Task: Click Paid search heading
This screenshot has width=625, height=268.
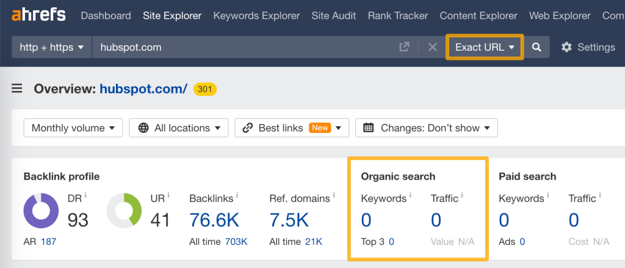Action: [x=527, y=176]
